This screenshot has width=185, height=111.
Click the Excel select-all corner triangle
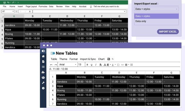click(2, 16)
